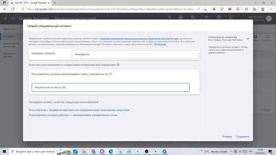The height and width of the screenshot is (155, 276).
Task: Open the personalized ads policy link
Action: click(139, 38)
